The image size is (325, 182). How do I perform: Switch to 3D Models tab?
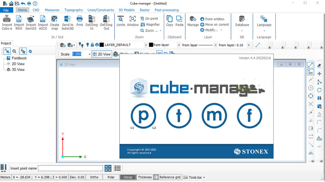127,10
